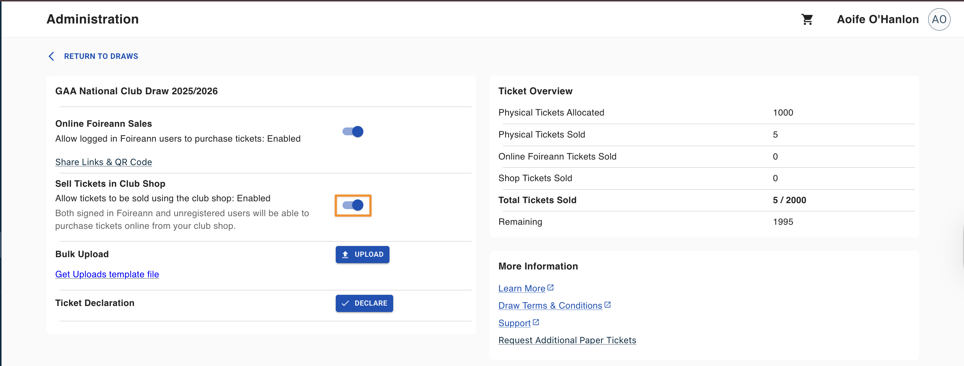
Task: Click the Total Tickets Sold value 5 / 2000
Action: point(789,200)
